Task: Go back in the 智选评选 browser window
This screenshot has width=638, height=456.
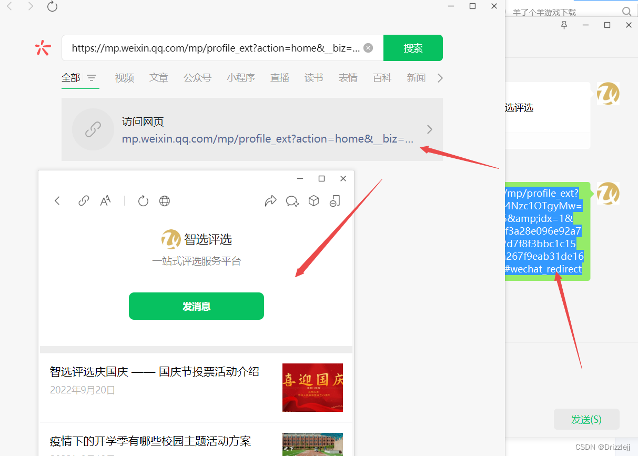Action: pyautogui.click(x=58, y=201)
